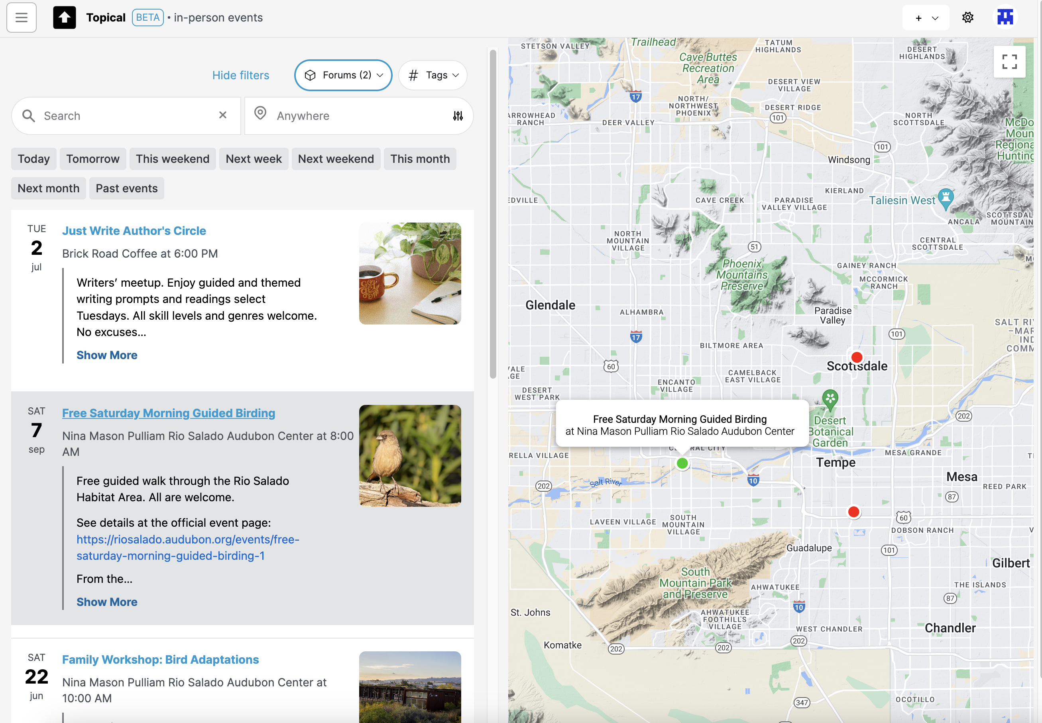The height and width of the screenshot is (723, 1042).
Task: Open the riosalado.audubon.org event URL
Action: [188, 548]
